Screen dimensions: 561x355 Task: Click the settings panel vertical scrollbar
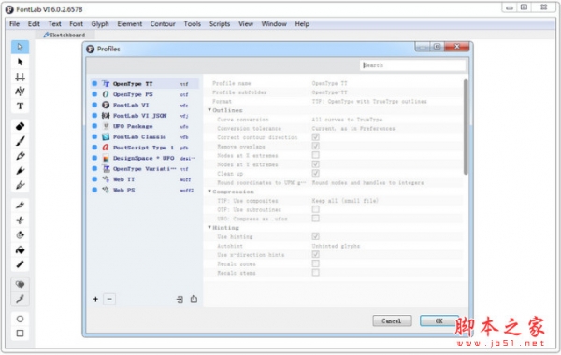466,127
